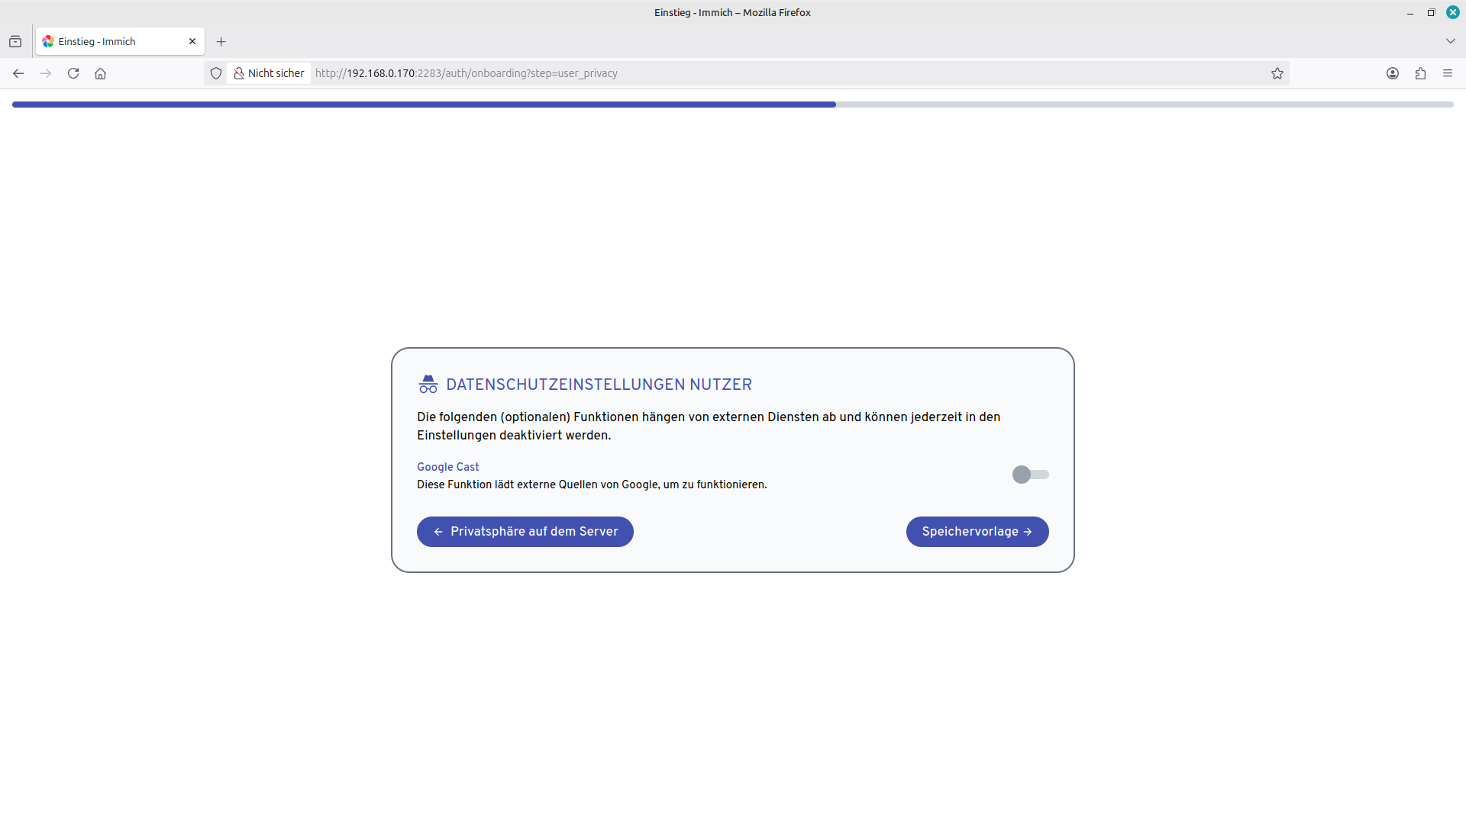Screen dimensions: 1466x824
Task: Open the Firefox hamburger menu
Action: (1448, 73)
